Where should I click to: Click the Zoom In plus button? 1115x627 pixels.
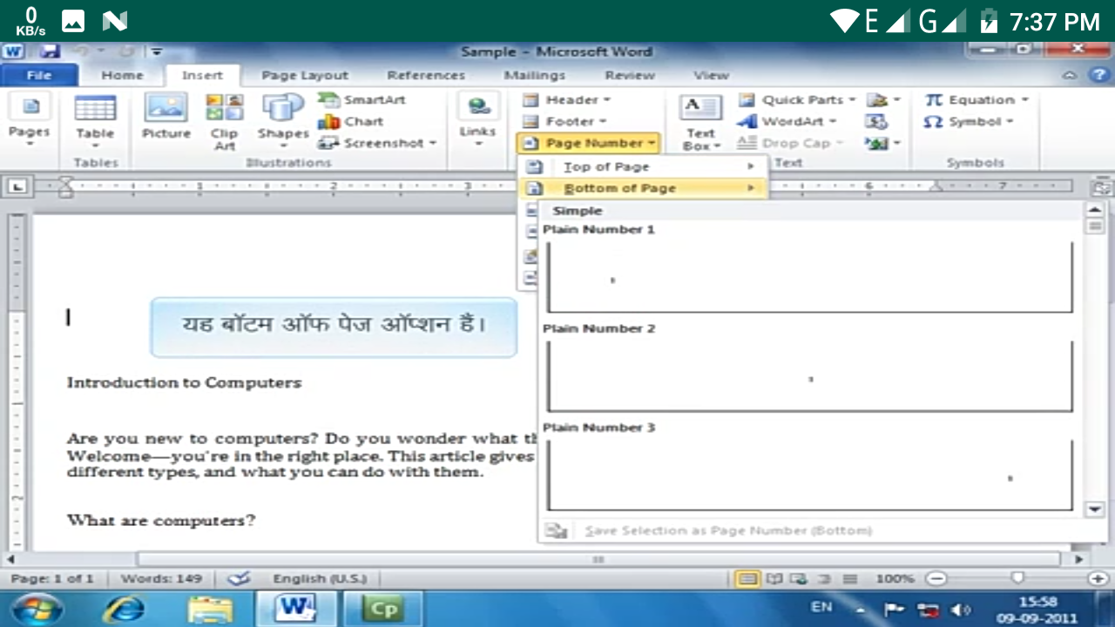(x=1098, y=578)
